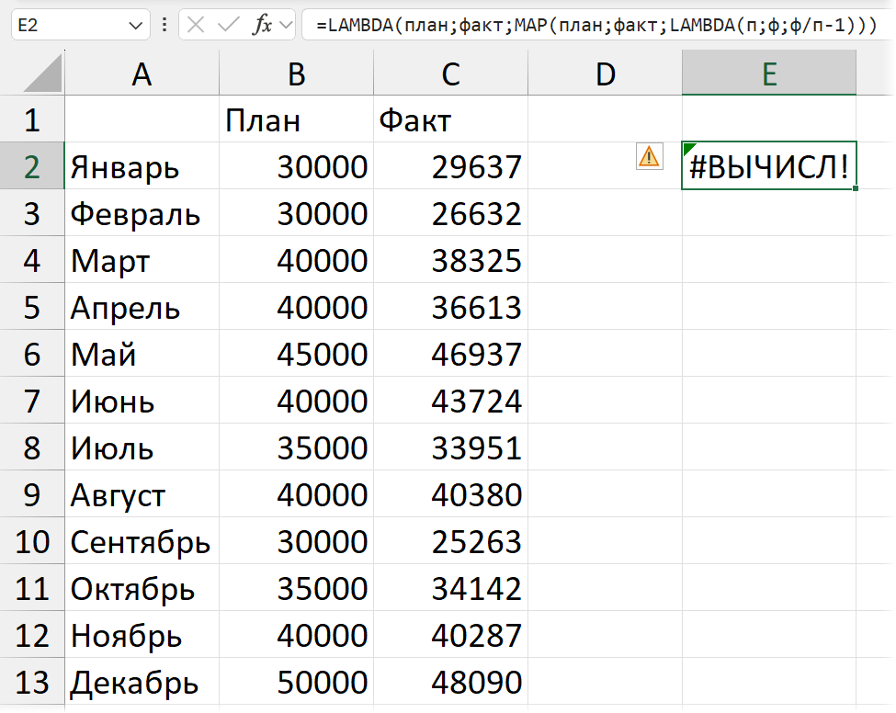Image resolution: width=896 pixels, height=713 pixels.
Task: Select row 10 header
Action: click(x=32, y=540)
